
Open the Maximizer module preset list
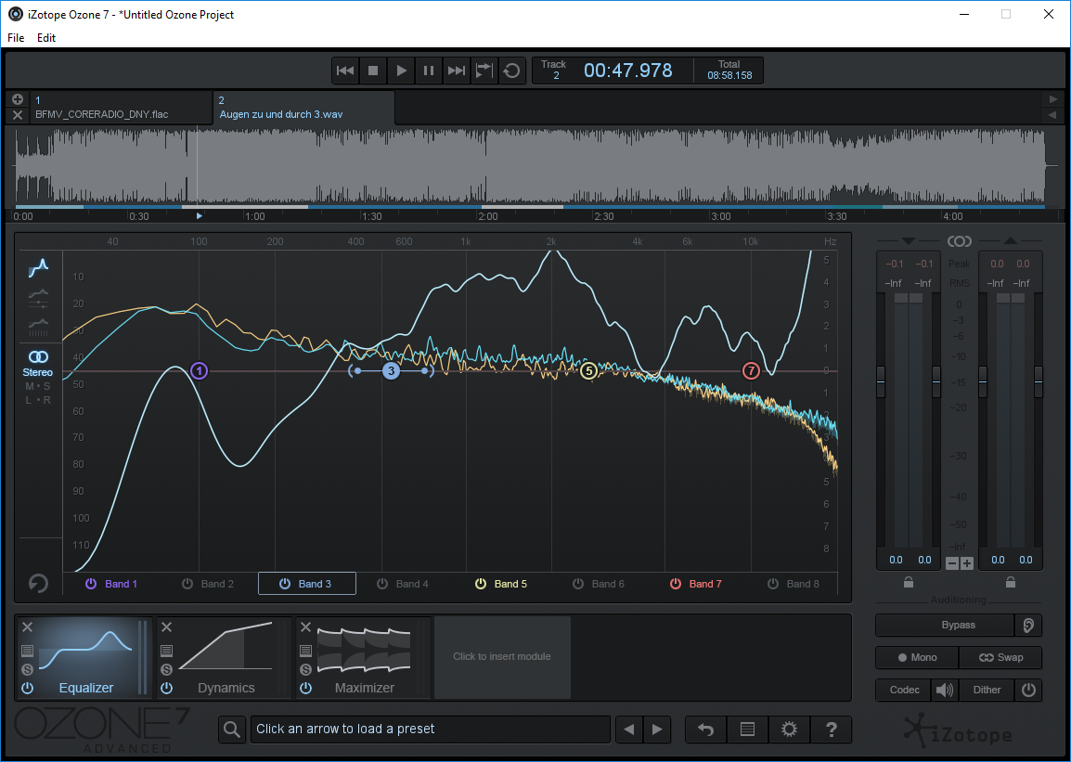[306, 650]
